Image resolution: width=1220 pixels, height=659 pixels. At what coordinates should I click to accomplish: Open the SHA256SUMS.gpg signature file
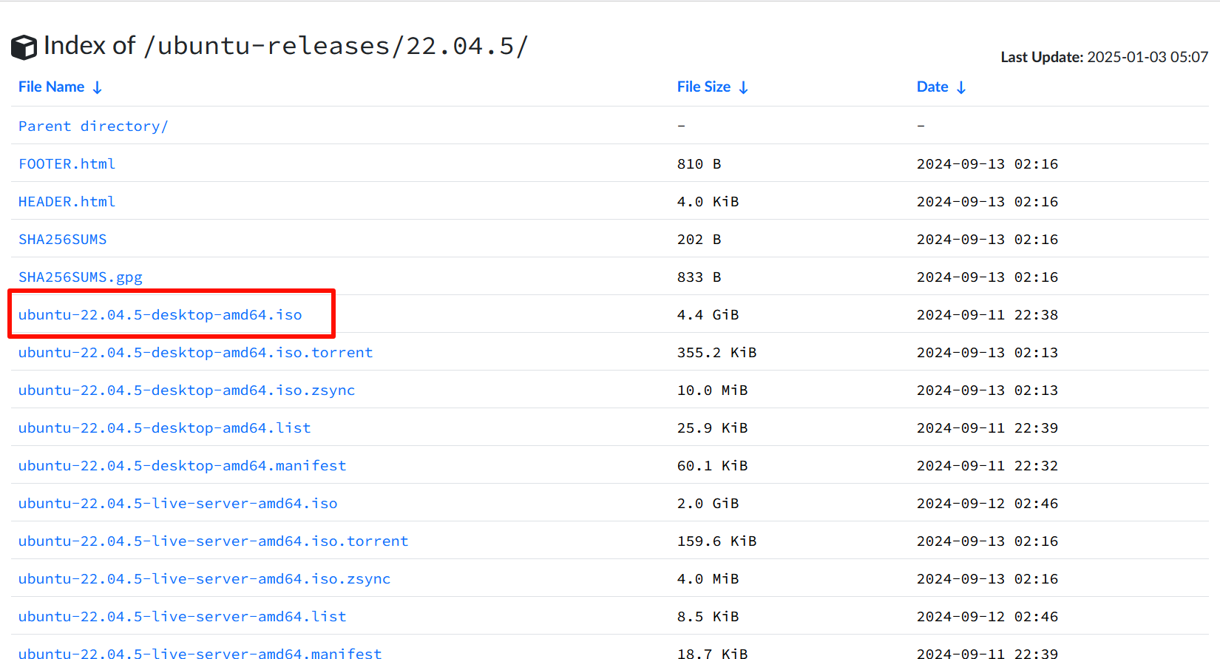(x=81, y=277)
